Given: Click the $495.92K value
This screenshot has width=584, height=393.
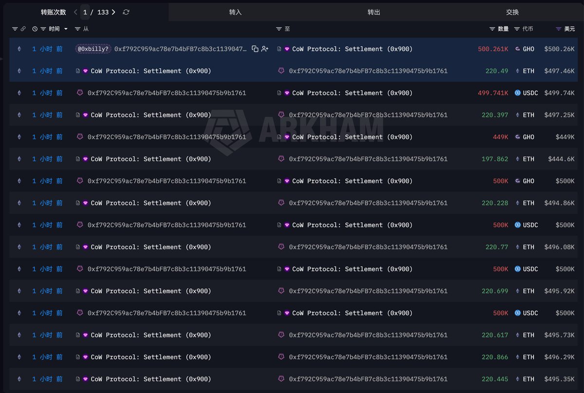Looking at the screenshot, I should (559, 291).
